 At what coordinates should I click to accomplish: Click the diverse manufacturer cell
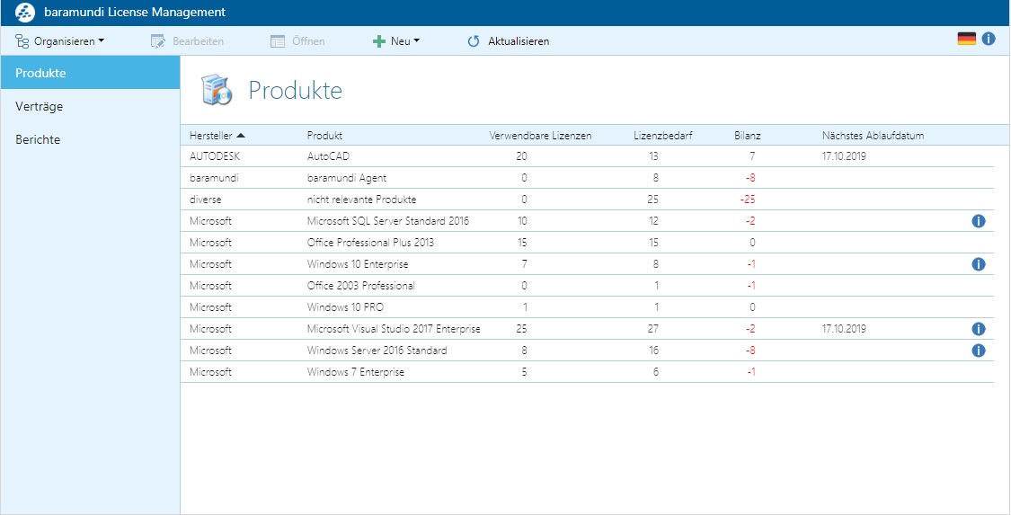[205, 200]
